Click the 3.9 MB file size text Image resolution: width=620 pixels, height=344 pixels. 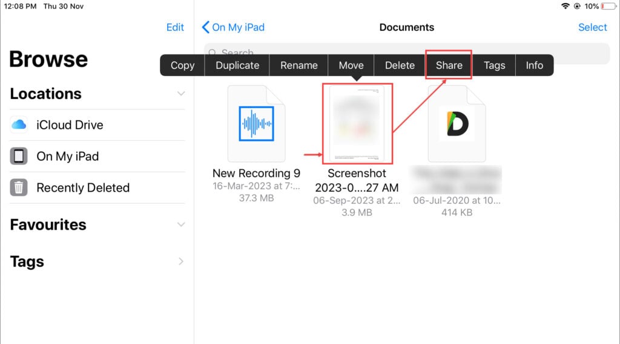click(357, 212)
